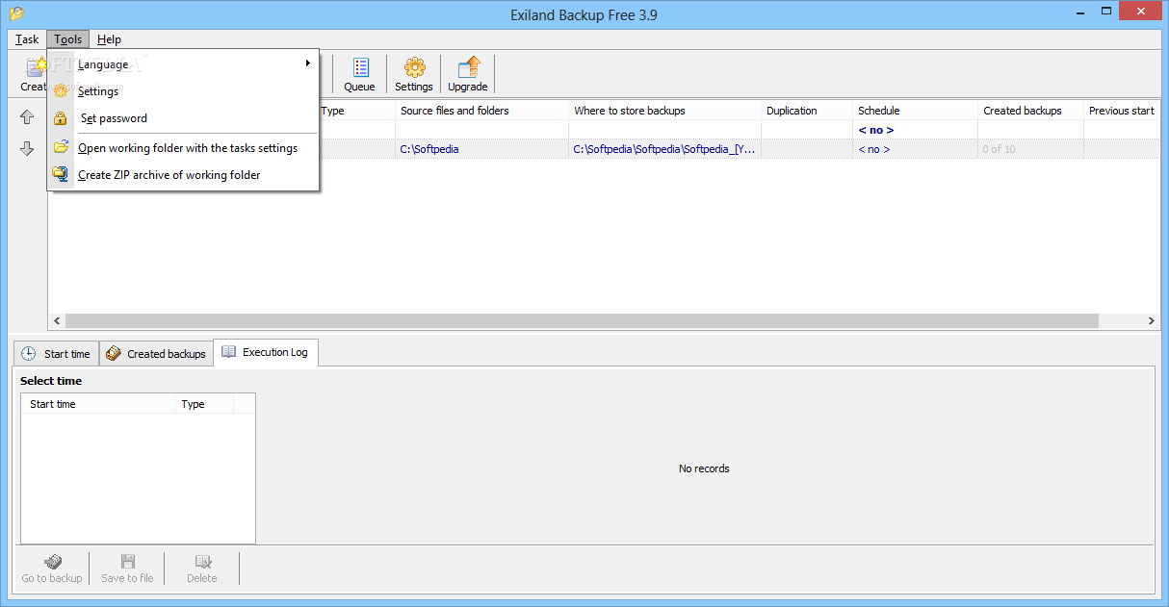Select the Execution Log tab
The height and width of the screenshot is (607, 1169).
click(266, 352)
